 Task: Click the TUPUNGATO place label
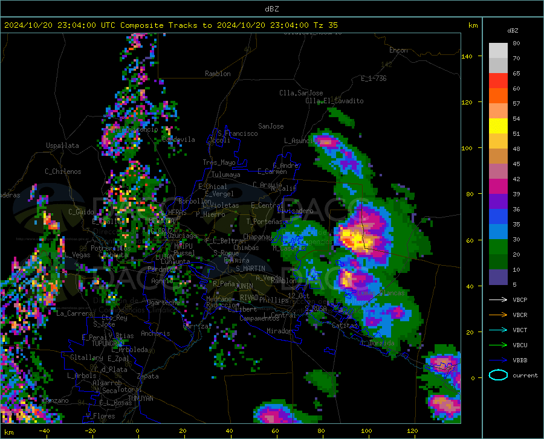point(108,344)
